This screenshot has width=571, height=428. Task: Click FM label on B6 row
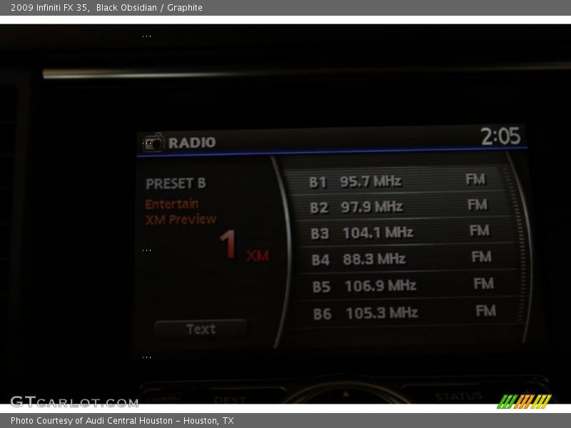[x=486, y=311]
